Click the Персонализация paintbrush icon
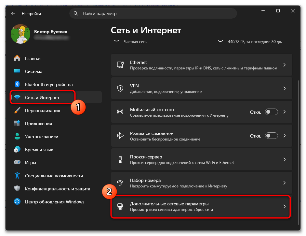The height and width of the screenshot is (236, 306). (17, 111)
